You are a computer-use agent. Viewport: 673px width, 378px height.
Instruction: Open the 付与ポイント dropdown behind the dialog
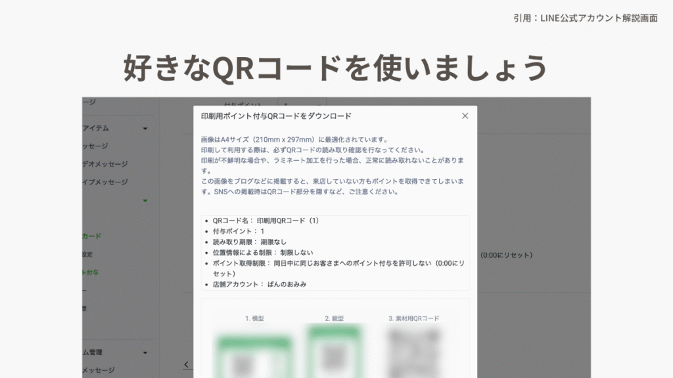point(302,105)
